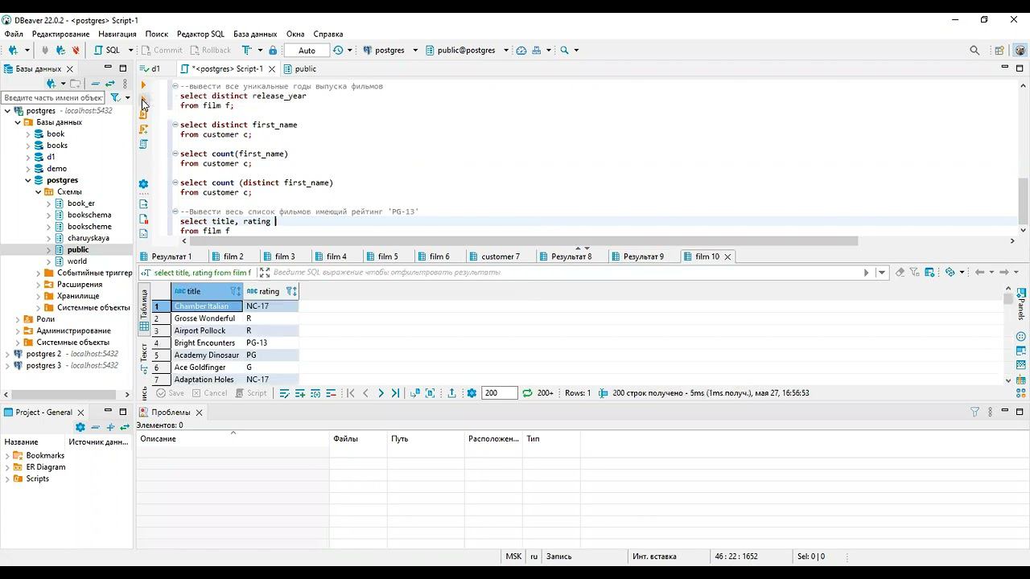The image size is (1030, 579).
Task: Expand the demo database node
Action: pos(28,169)
